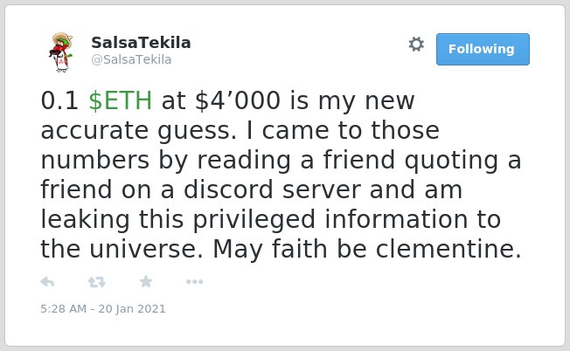The image size is (570, 351).
Task: Click the words accurate guess
Action: [x=138, y=131]
